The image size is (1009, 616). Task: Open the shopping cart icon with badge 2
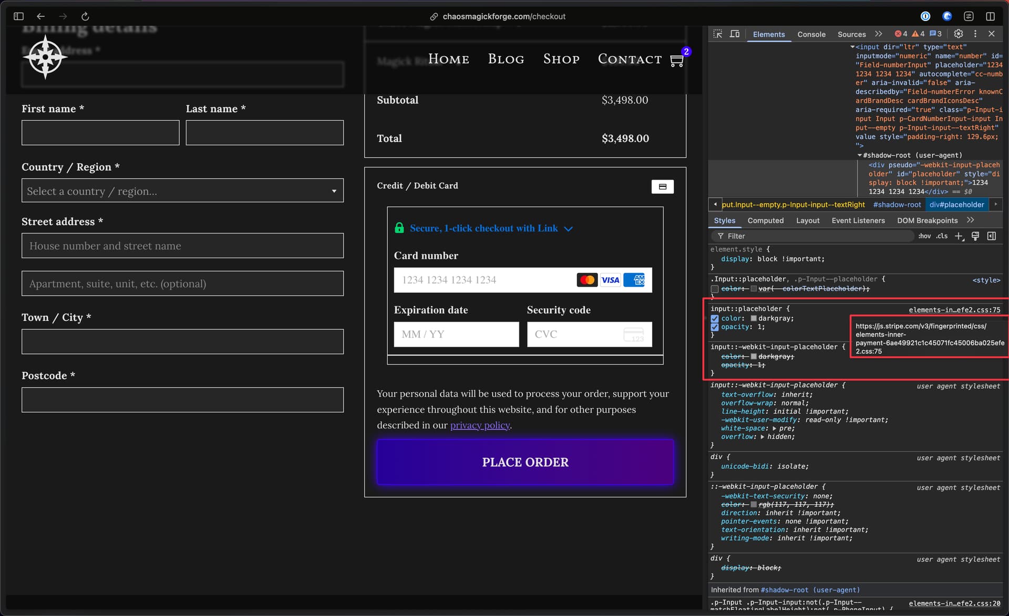677,60
